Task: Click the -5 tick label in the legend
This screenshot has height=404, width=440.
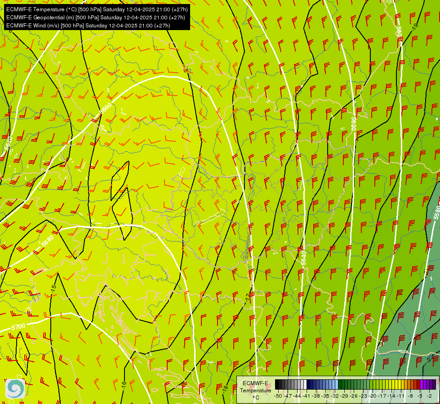Action: click(x=420, y=396)
